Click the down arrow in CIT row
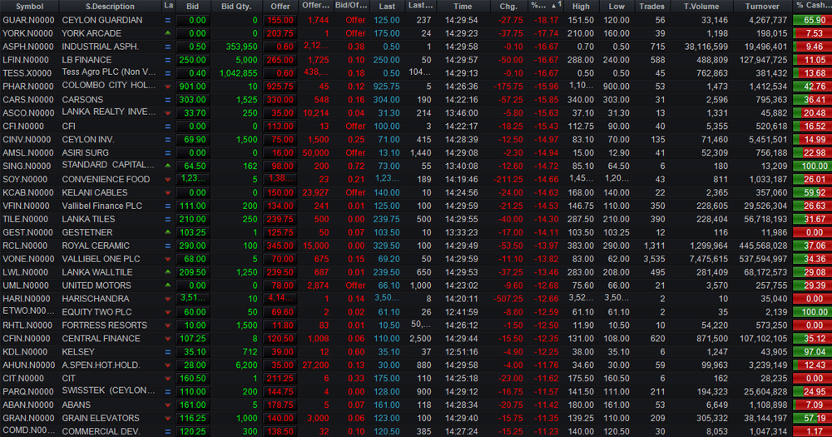Viewport: 832px width, 437px height. (x=168, y=379)
